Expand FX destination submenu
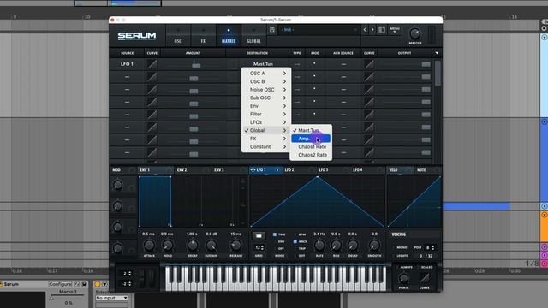This screenshot has height=308, width=548. 266,139
